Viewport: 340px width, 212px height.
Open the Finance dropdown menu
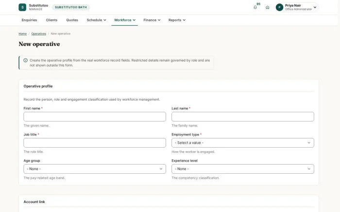[x=152, y=20]
